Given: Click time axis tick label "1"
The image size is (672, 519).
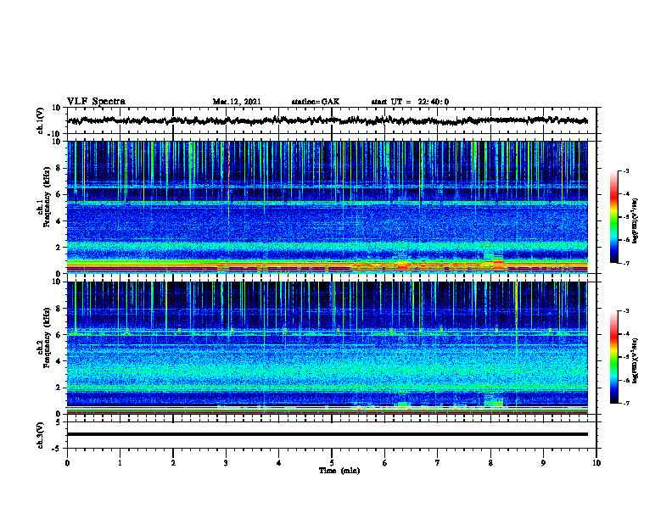Looking at the screenshot, I should click(120, 463).
